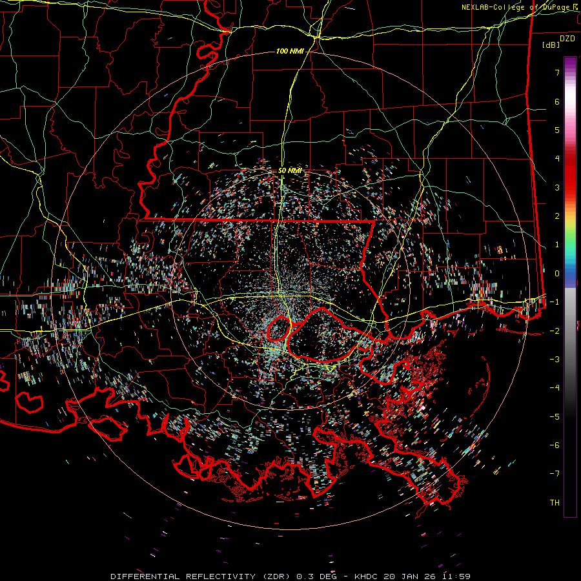This screenshot has width=581, height=581.
Task: Click the 0 tick label on the color scale
Action: (557, 274)
